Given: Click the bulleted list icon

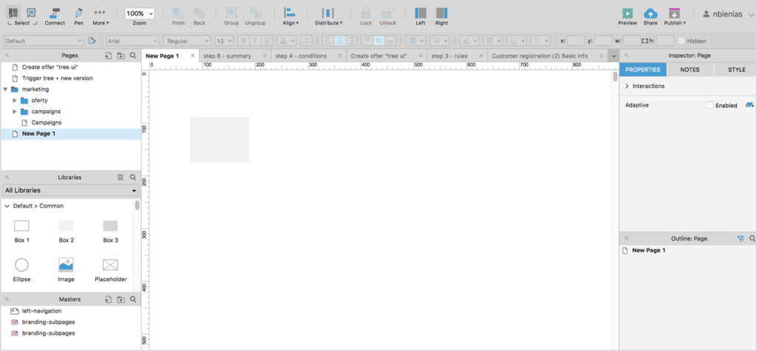Looking at the screenshot, I should tap(306, 41).
